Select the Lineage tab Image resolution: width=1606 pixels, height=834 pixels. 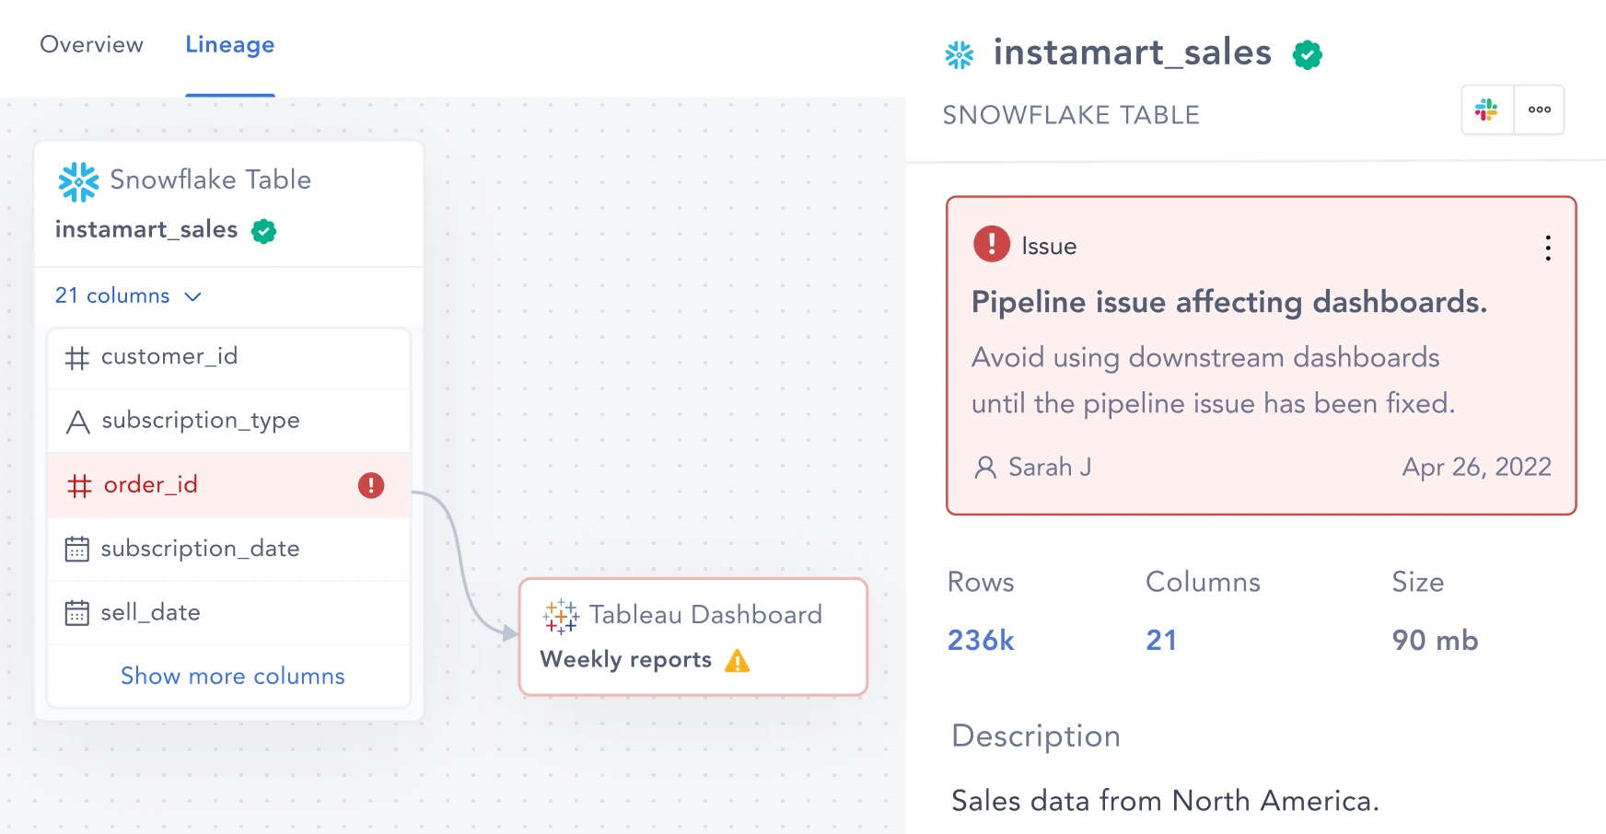point(229,45)
